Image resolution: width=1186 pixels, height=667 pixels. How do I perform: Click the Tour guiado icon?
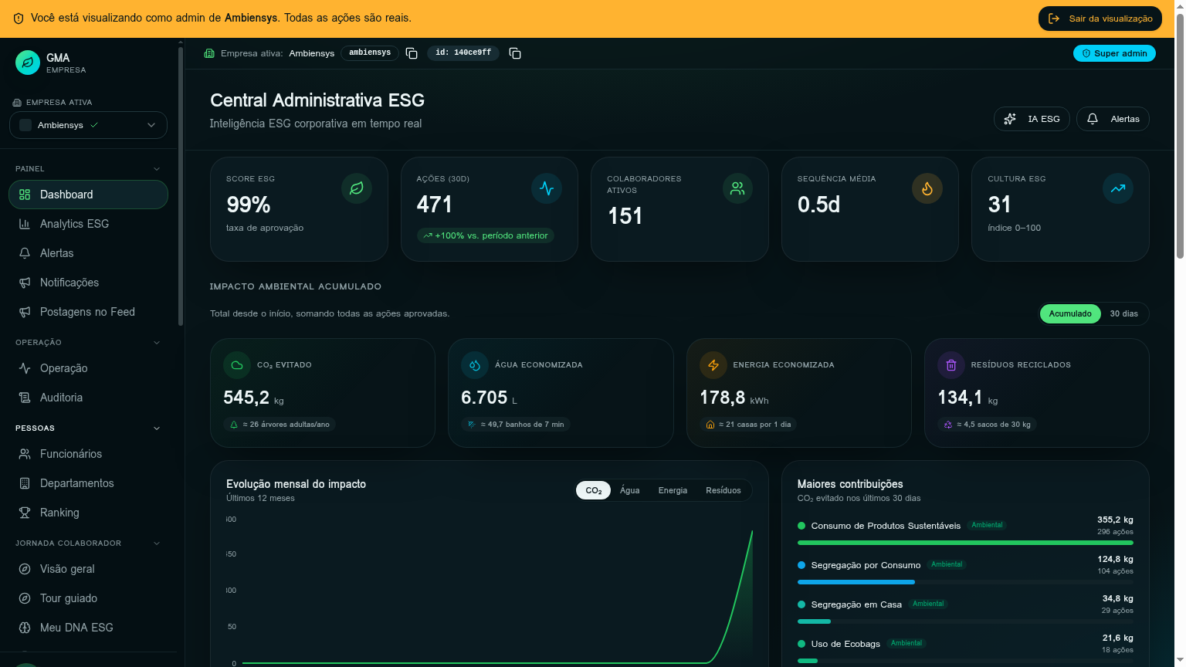[x=25, y=598]
